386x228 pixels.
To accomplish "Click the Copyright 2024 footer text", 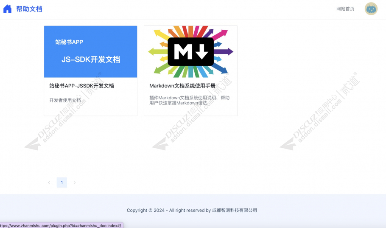I will (x=192, y=210).
